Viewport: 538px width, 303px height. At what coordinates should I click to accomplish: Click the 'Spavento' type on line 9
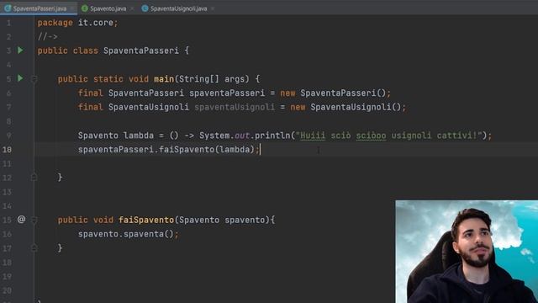click(98, 136)
